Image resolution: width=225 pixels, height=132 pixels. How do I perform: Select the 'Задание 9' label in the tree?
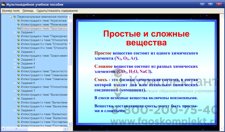(x=28, y=110)
